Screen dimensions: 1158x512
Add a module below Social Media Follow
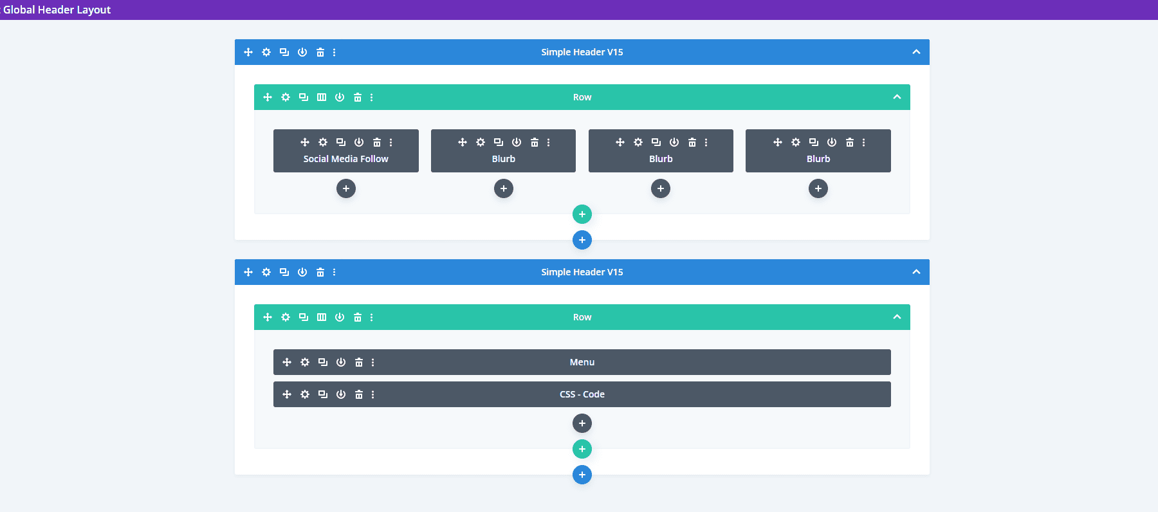[x=346, y=188]
